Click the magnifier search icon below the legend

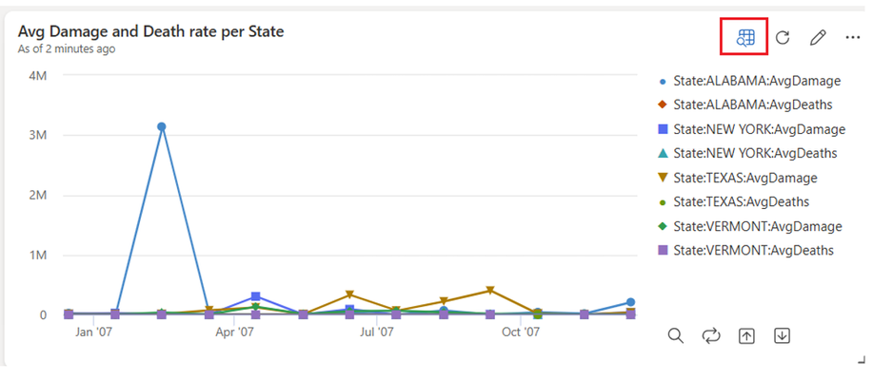(675, 335)
